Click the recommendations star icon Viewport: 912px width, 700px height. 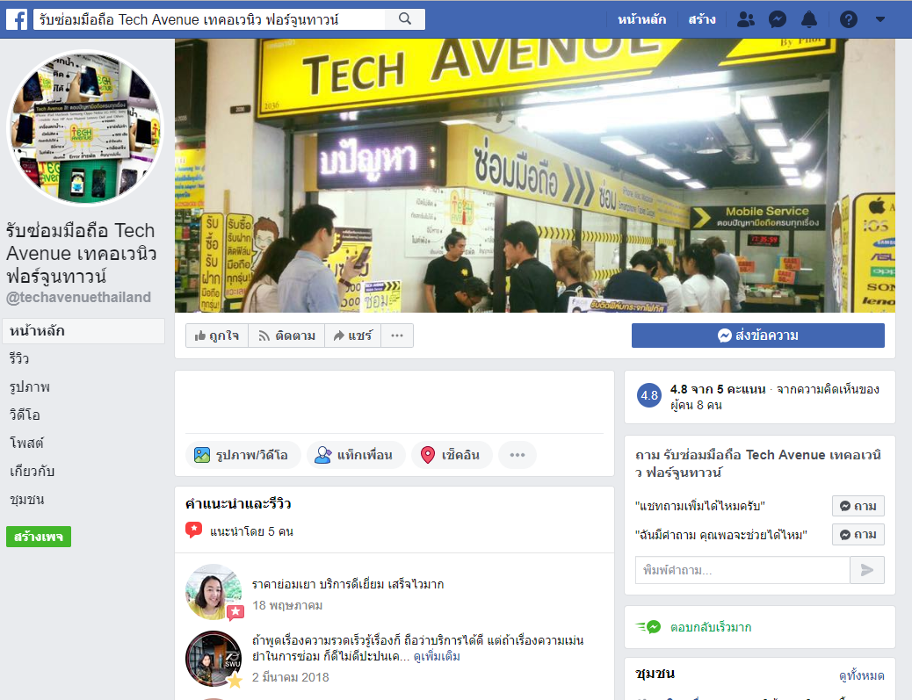(193, 530)
